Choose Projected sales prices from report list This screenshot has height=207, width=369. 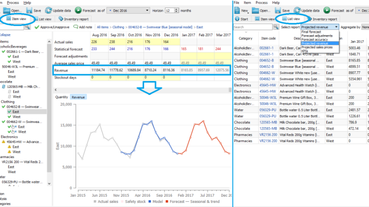click(x=317, y=47)
